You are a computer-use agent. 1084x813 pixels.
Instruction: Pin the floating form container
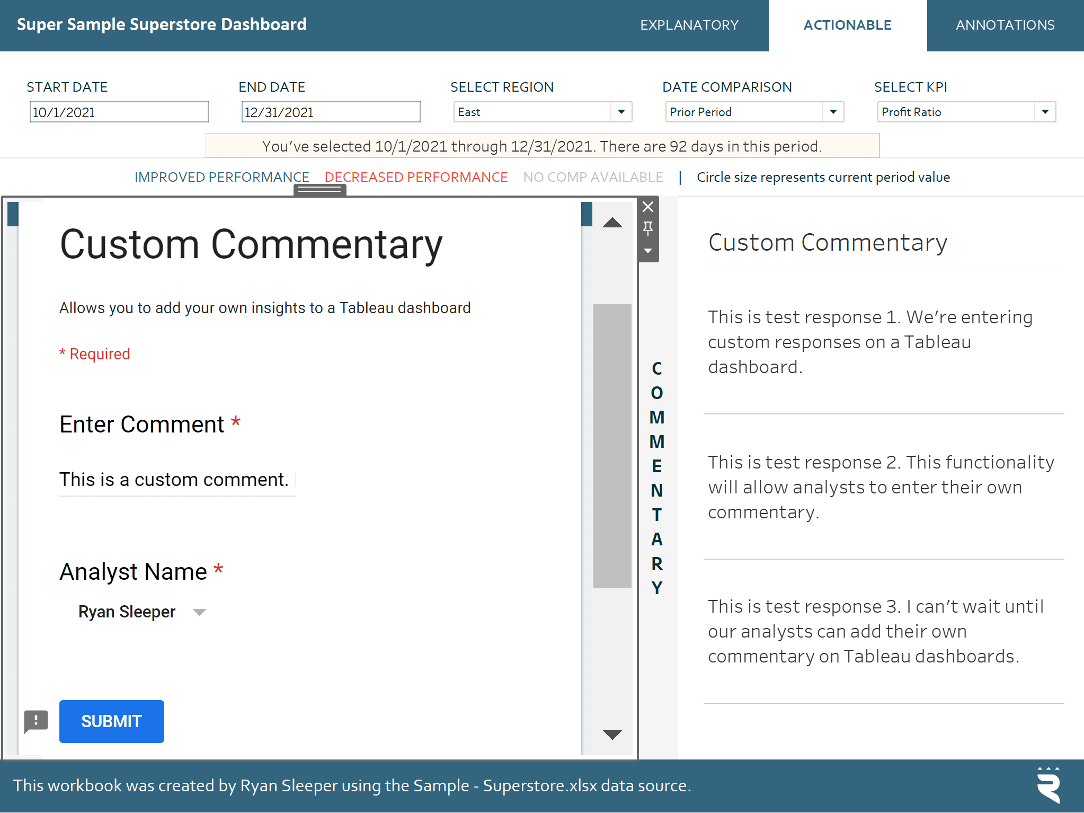click(x=648, y=229)
